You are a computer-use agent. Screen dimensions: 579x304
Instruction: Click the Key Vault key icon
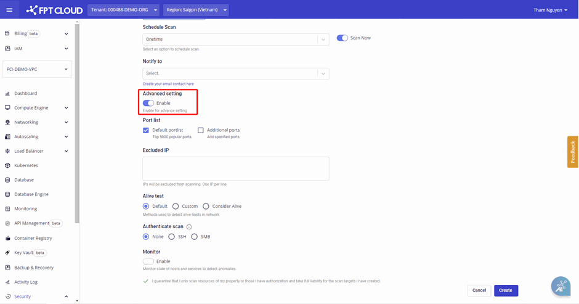[7, 253]
